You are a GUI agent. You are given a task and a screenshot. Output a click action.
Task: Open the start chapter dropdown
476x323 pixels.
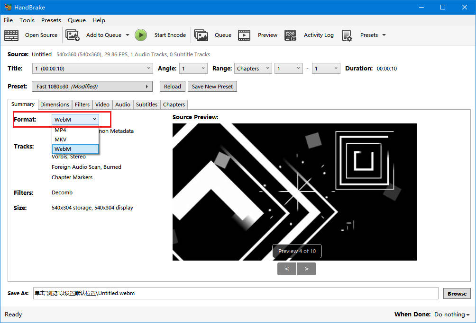[289, 69]
